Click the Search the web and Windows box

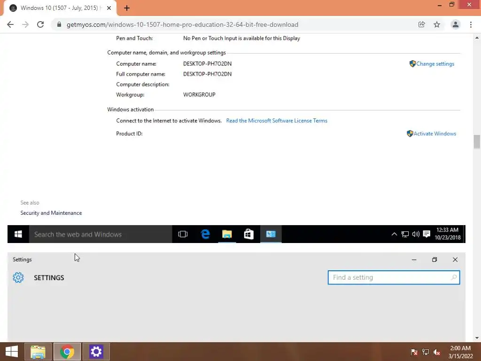coord(101,234)
